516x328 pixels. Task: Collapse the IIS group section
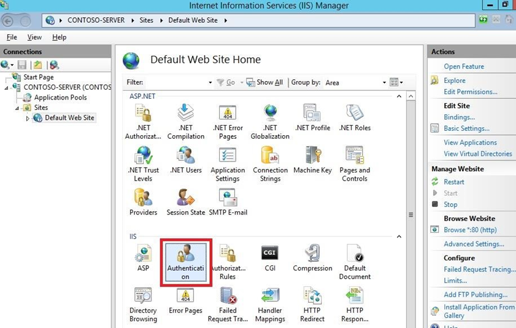tap(399, 236)
